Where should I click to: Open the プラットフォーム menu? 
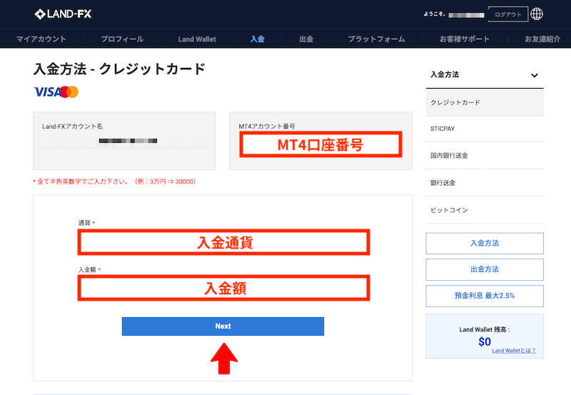pyautogui.click(x=376, y=39)
